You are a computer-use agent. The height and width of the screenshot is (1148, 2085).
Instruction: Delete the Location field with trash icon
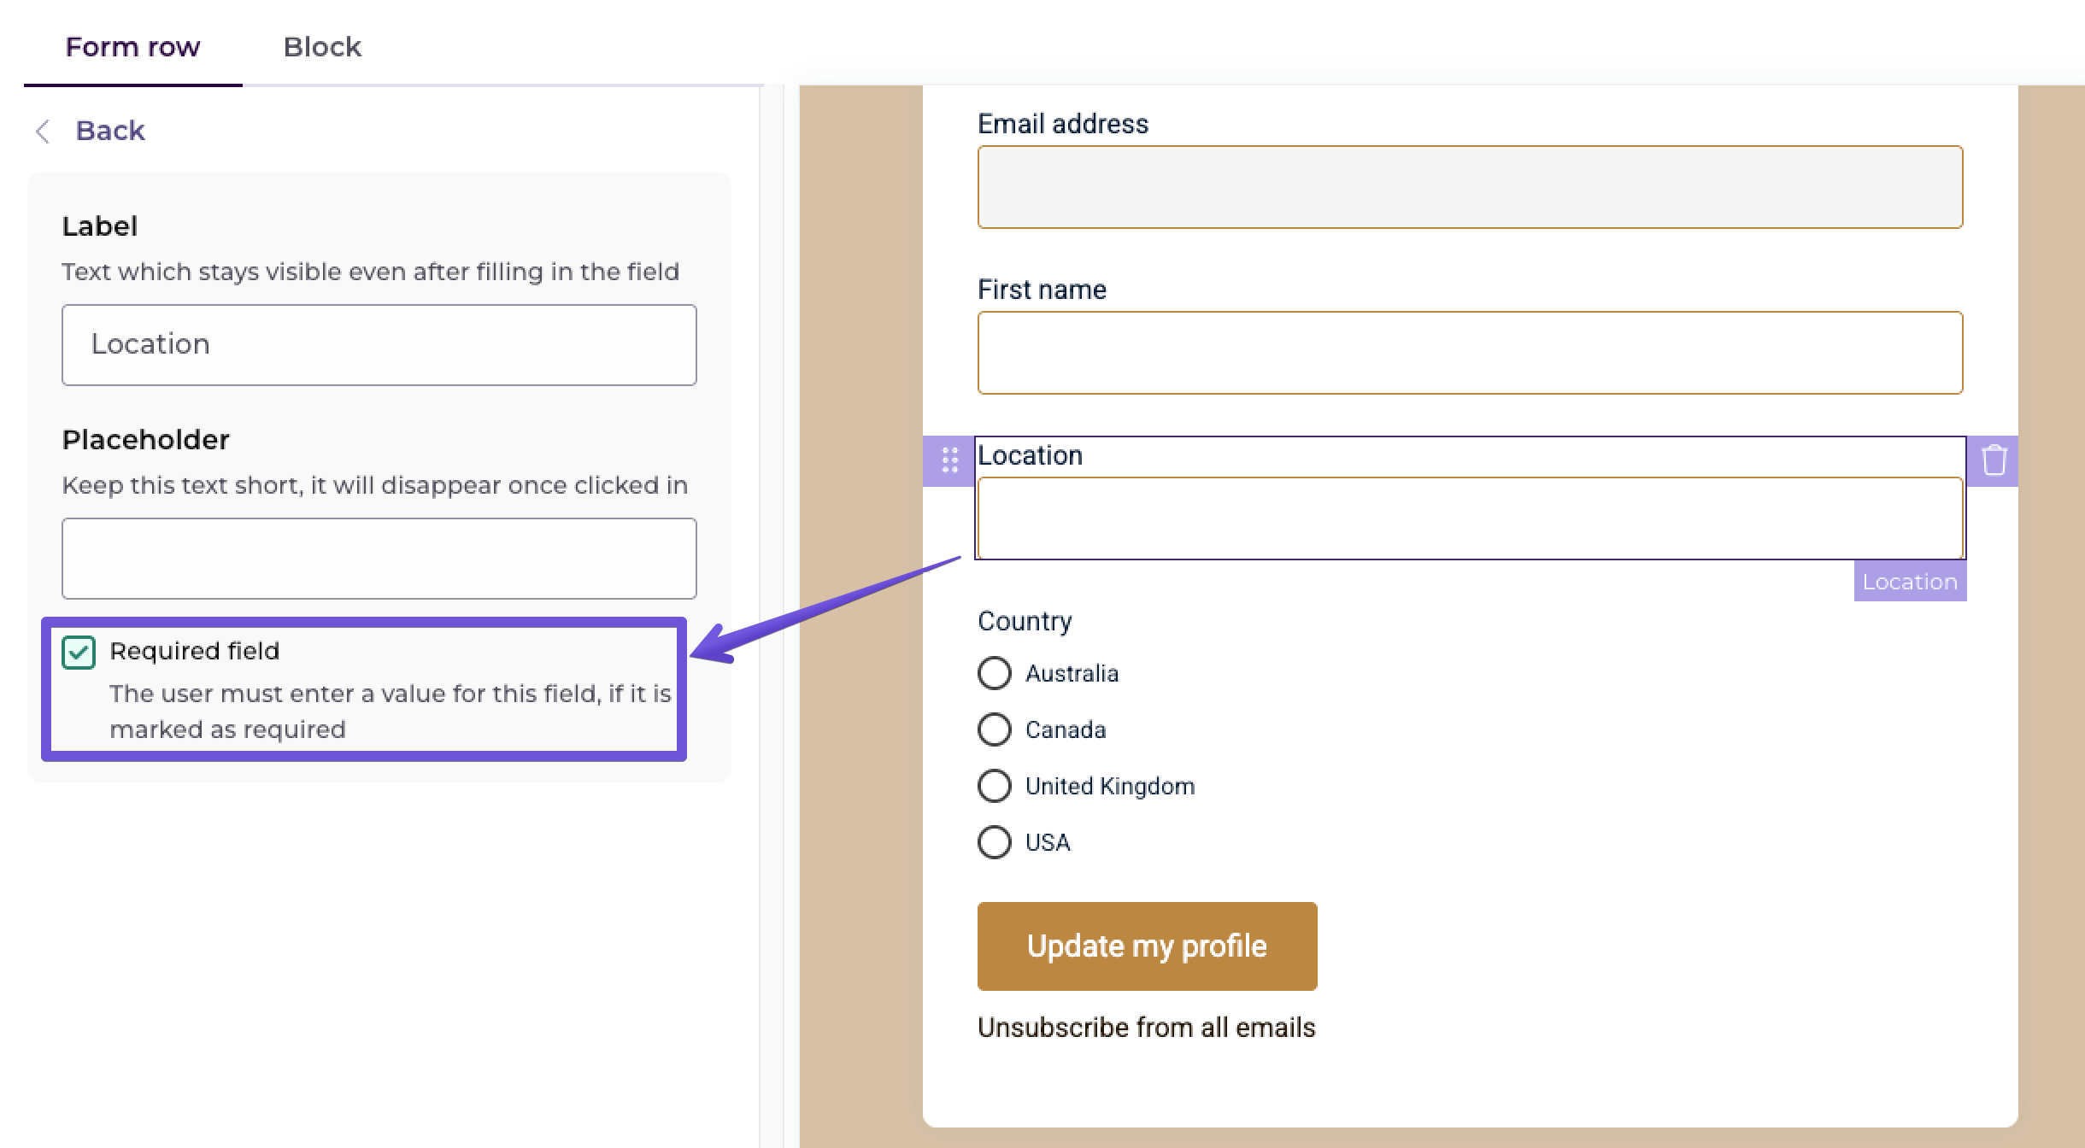[1994, 460]
